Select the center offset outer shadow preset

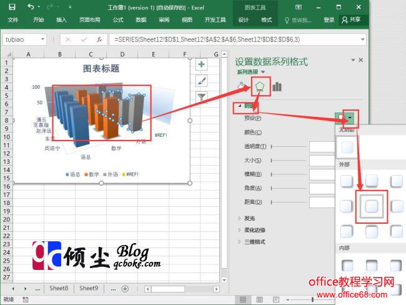pyautogui.click(x=372, y=206)
